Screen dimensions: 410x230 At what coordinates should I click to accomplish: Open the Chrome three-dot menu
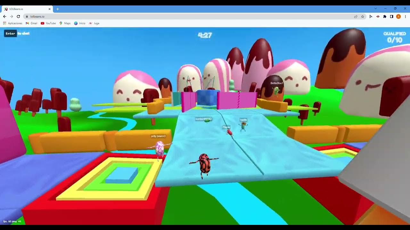(x=405, y=17)
